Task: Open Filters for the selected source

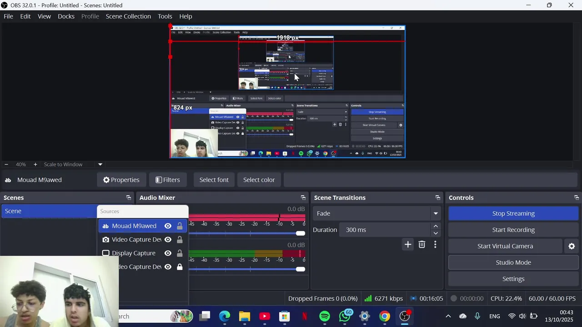Action: (168, 180)
